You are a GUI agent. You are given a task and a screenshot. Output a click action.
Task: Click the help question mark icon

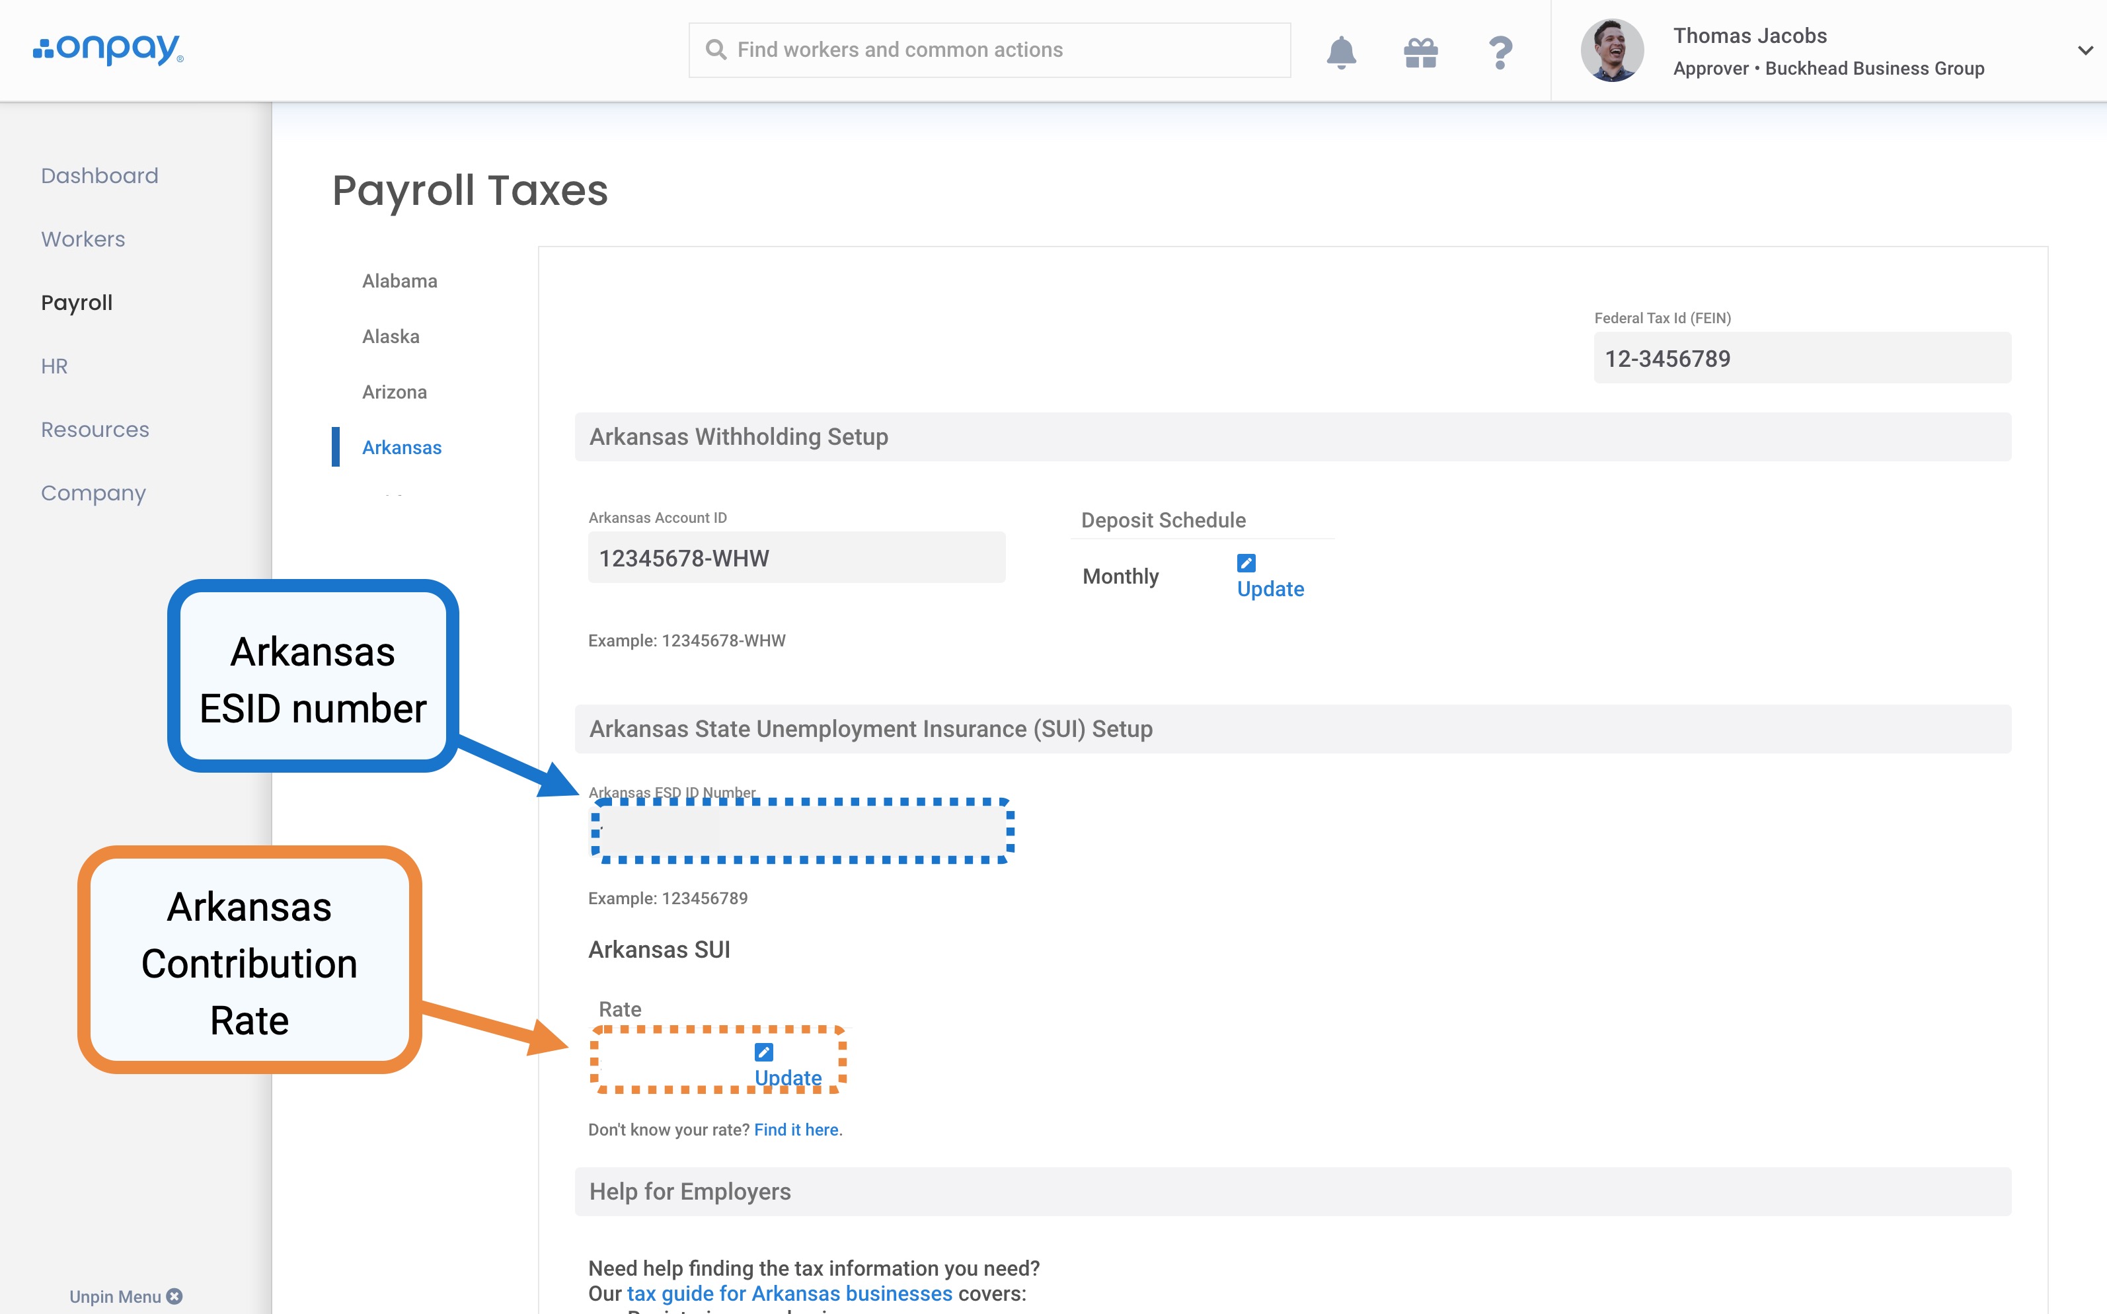point(1500,52)
